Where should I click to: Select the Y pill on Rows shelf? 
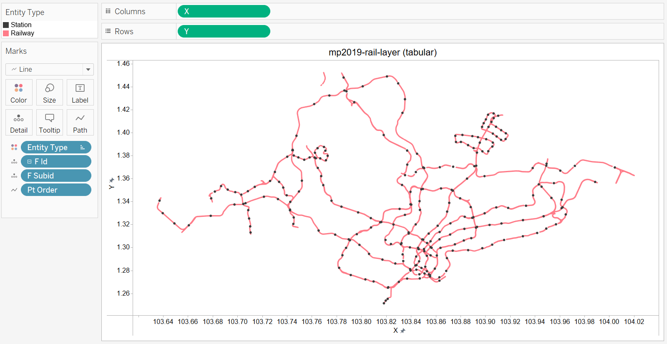tap(224, 31)
